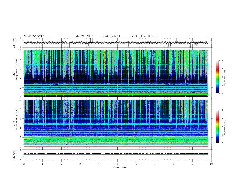Select the "start UT = 0 : 0 : 1" text
This screenshot has width=238, height=184.
[x=145, y=36]
